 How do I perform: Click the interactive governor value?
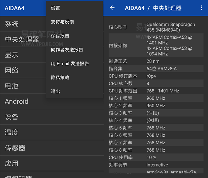pyautogui.click(x=157, y=165)
